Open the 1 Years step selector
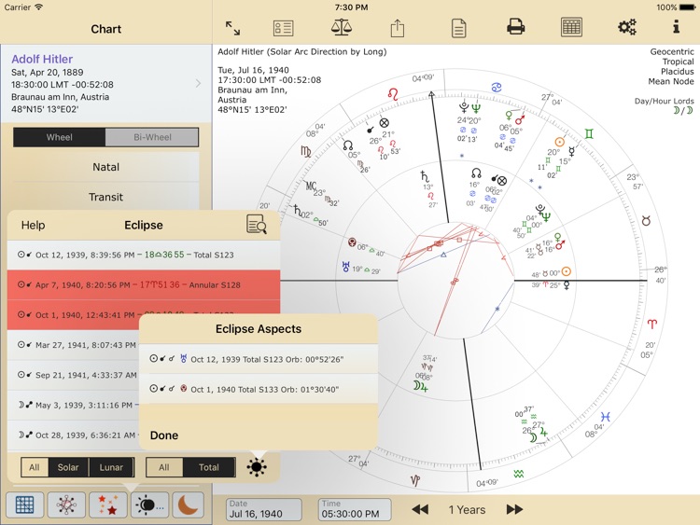 pyautogui.click(x=467, y=510)
